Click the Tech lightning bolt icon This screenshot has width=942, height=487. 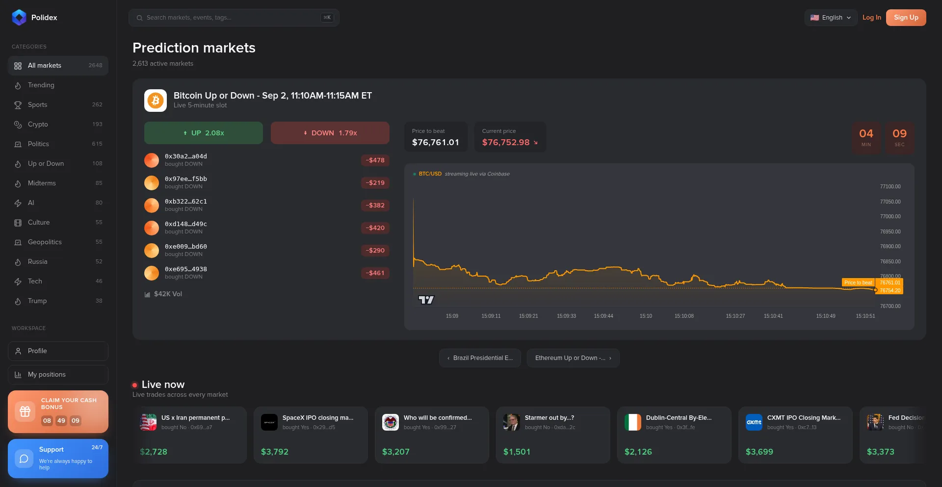(x=18, y=282)
